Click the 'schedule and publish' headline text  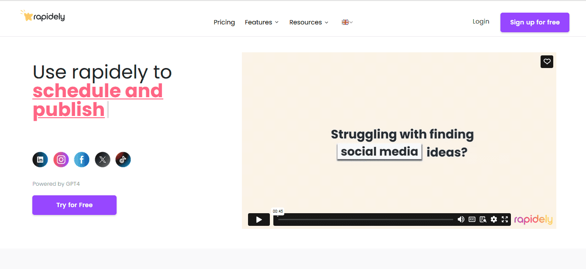(98, 100)
